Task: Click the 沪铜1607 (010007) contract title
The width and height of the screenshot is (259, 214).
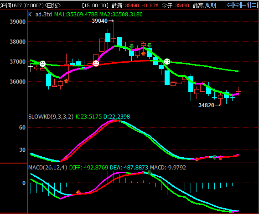Action: click(21, 5)
